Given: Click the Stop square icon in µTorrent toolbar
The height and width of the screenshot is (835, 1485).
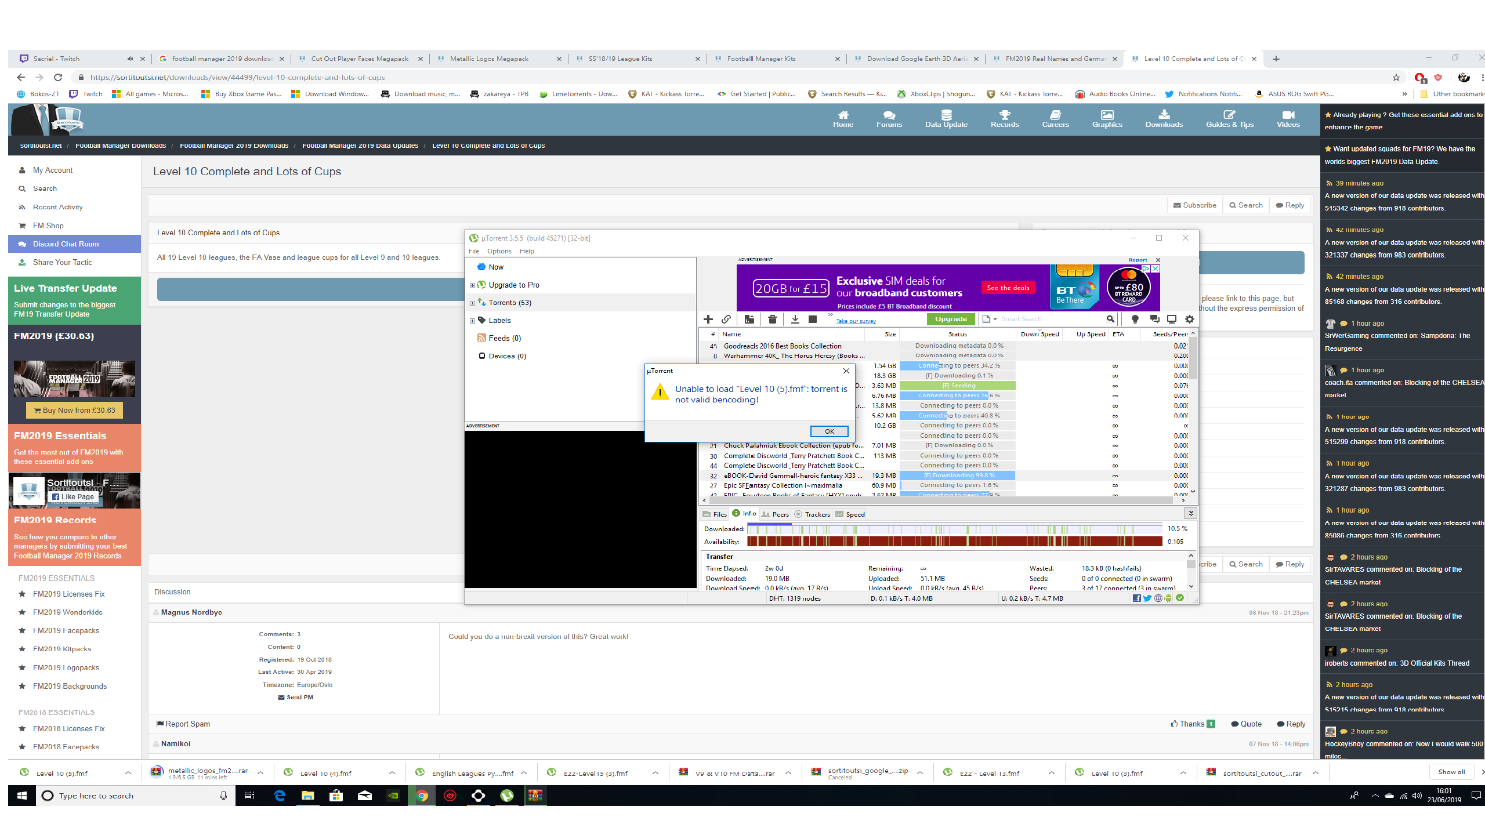Looking at the screenshot, I should pos(813,320).
